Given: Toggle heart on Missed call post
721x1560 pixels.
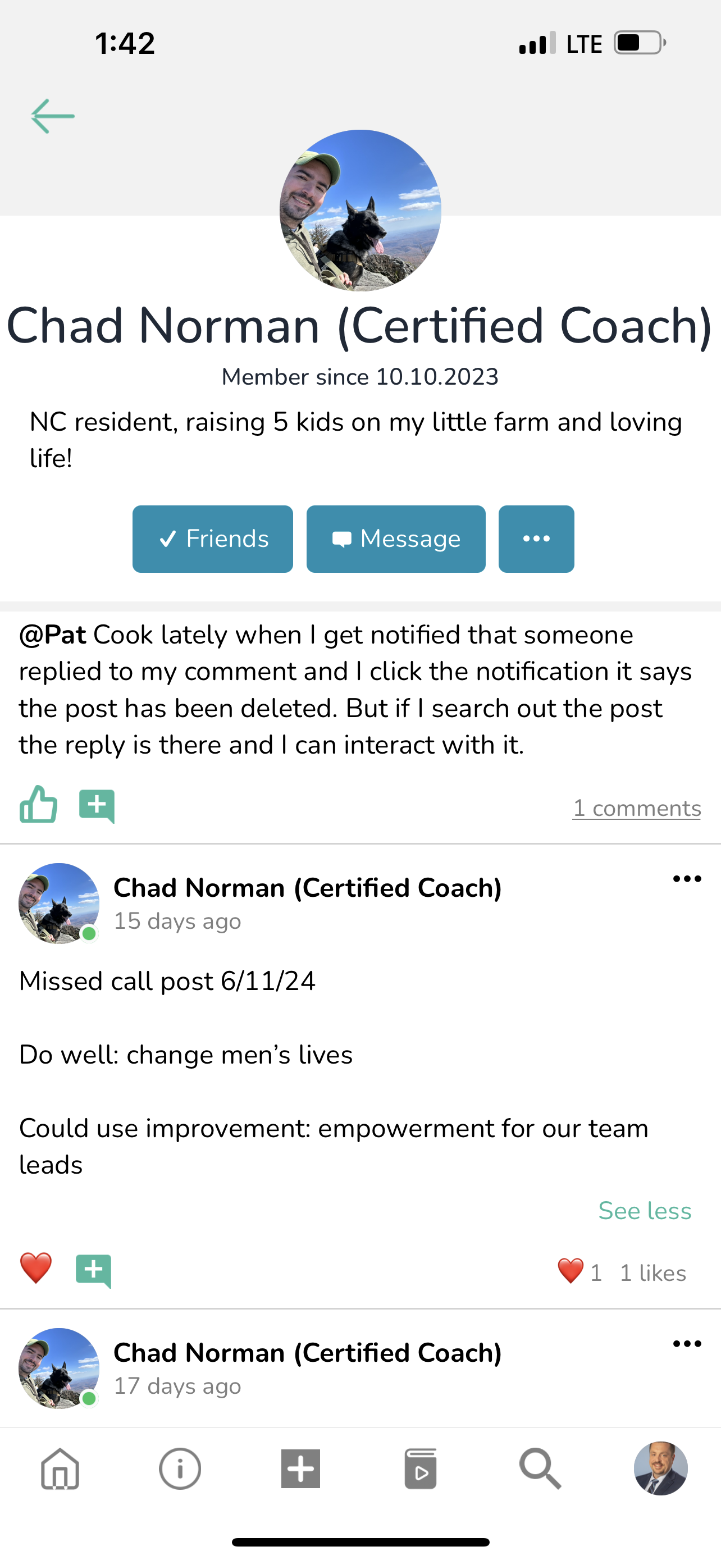Looking at the screenshot, I should click(x=36, y=1268).
